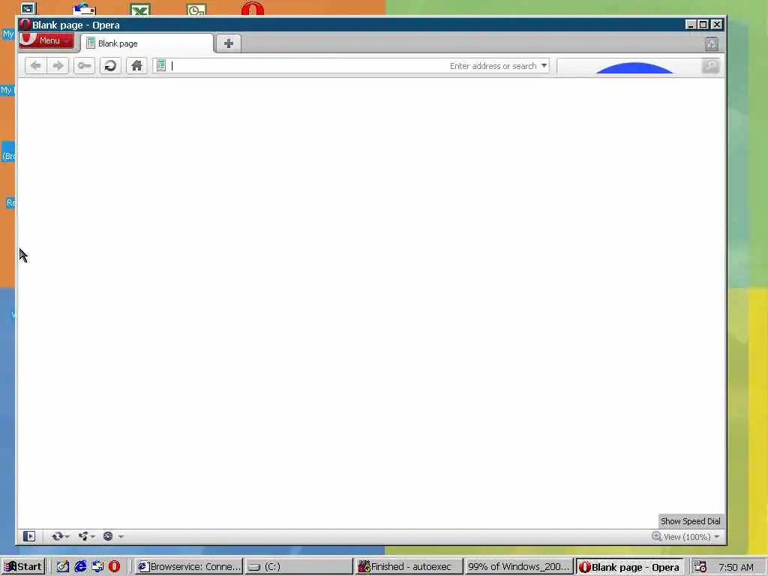Expand the Opera Unite dropdown arrow

pos(92,537)
